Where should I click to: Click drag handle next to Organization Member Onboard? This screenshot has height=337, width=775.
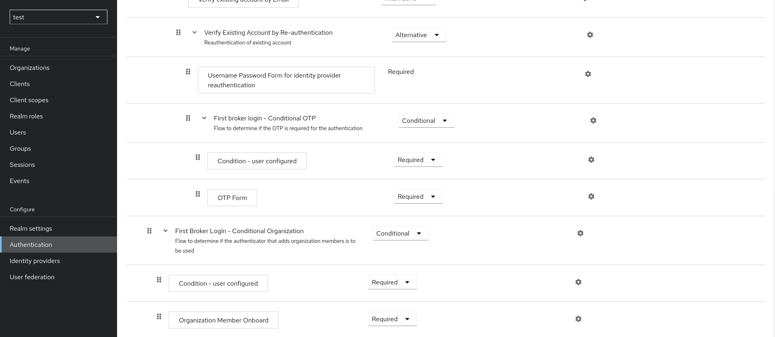coord(159,316)
